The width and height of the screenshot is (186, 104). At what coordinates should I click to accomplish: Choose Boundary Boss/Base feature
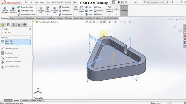[x=26, y=14]
